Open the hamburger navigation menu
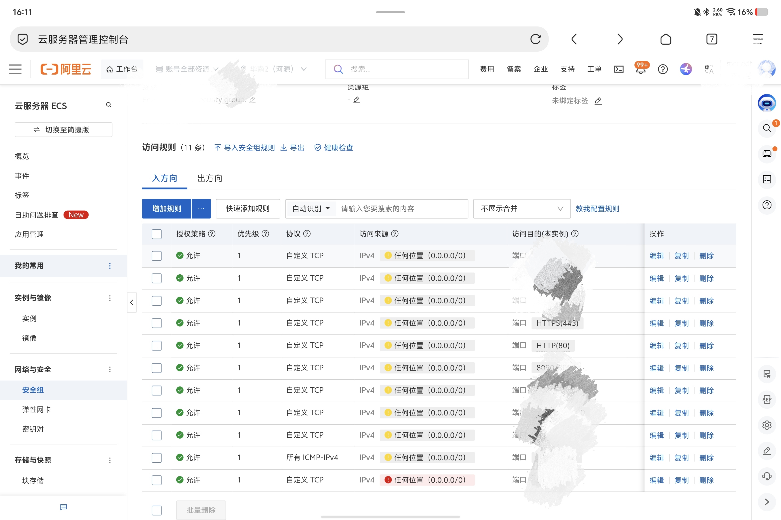The image size is (781, 520). [15, 69]
